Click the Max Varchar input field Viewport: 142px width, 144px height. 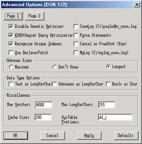tap(44, 105)
